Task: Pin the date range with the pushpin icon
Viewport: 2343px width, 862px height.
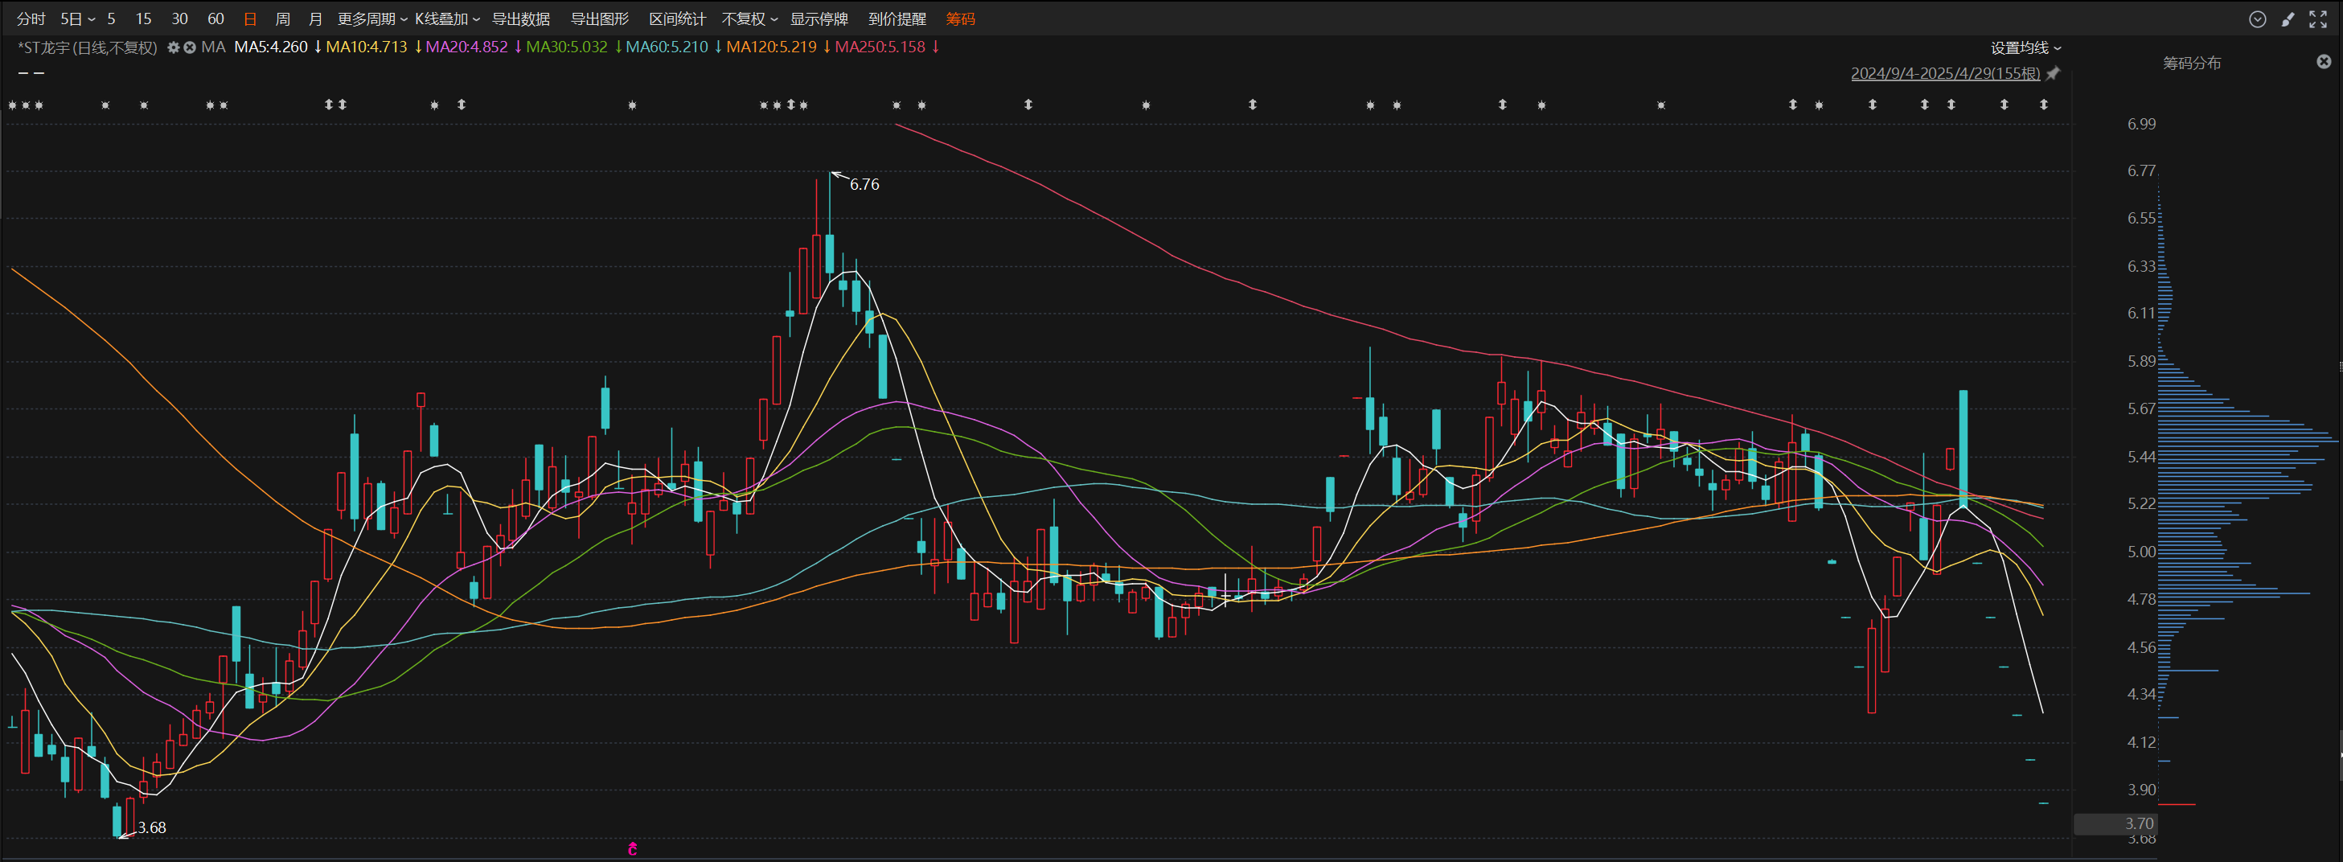Action: [2053, 74]
